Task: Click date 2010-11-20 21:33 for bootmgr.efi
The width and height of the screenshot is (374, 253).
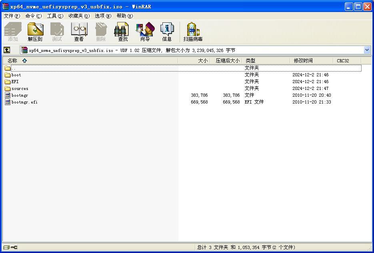Action: tap(312, 102)
